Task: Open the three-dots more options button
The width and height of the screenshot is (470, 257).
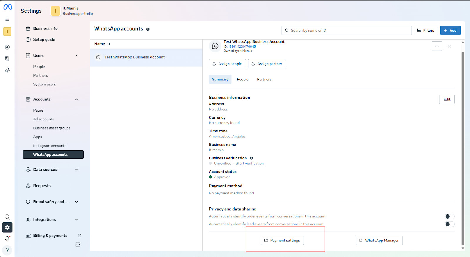Action: click(437, 46)
